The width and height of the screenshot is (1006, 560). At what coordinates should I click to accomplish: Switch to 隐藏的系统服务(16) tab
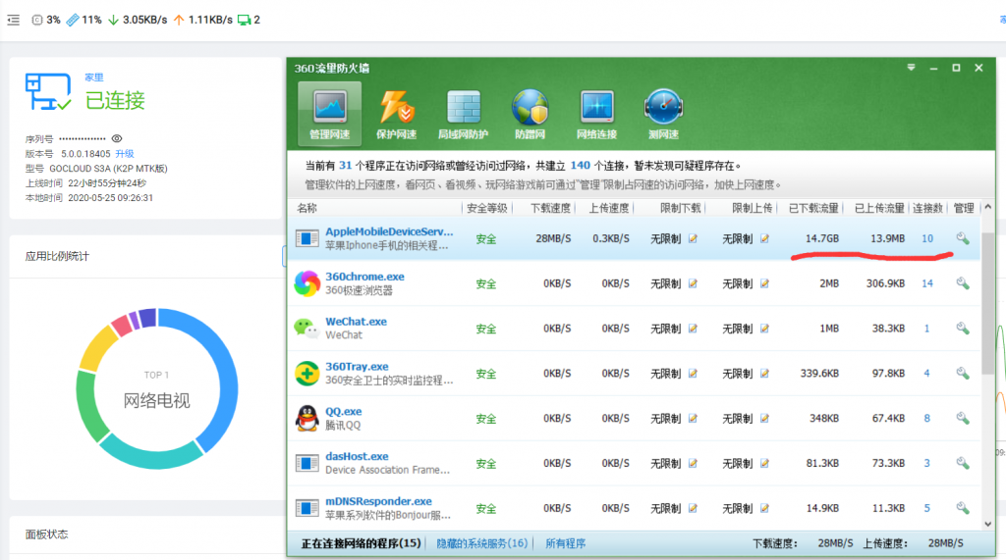click(x=481, y=543)
